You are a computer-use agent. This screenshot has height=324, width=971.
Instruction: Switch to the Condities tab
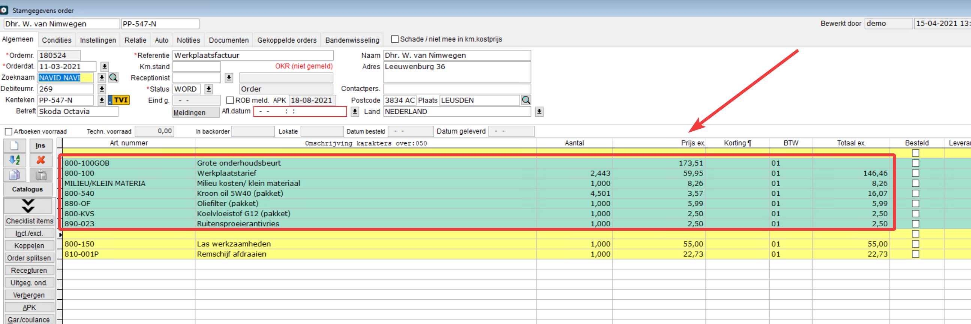click(x=57, y=40)
